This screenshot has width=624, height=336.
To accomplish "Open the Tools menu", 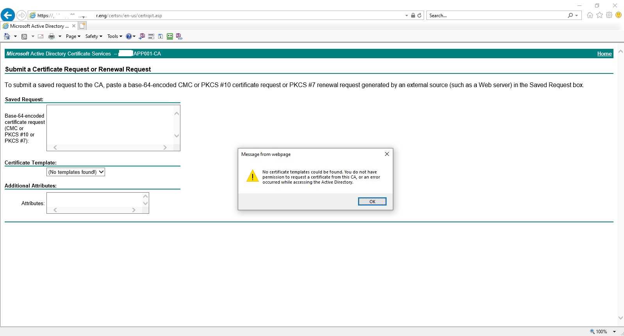I will coord(115,36).
